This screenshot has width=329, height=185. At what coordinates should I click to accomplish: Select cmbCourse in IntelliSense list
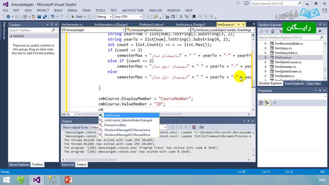(x=129, y=115)
